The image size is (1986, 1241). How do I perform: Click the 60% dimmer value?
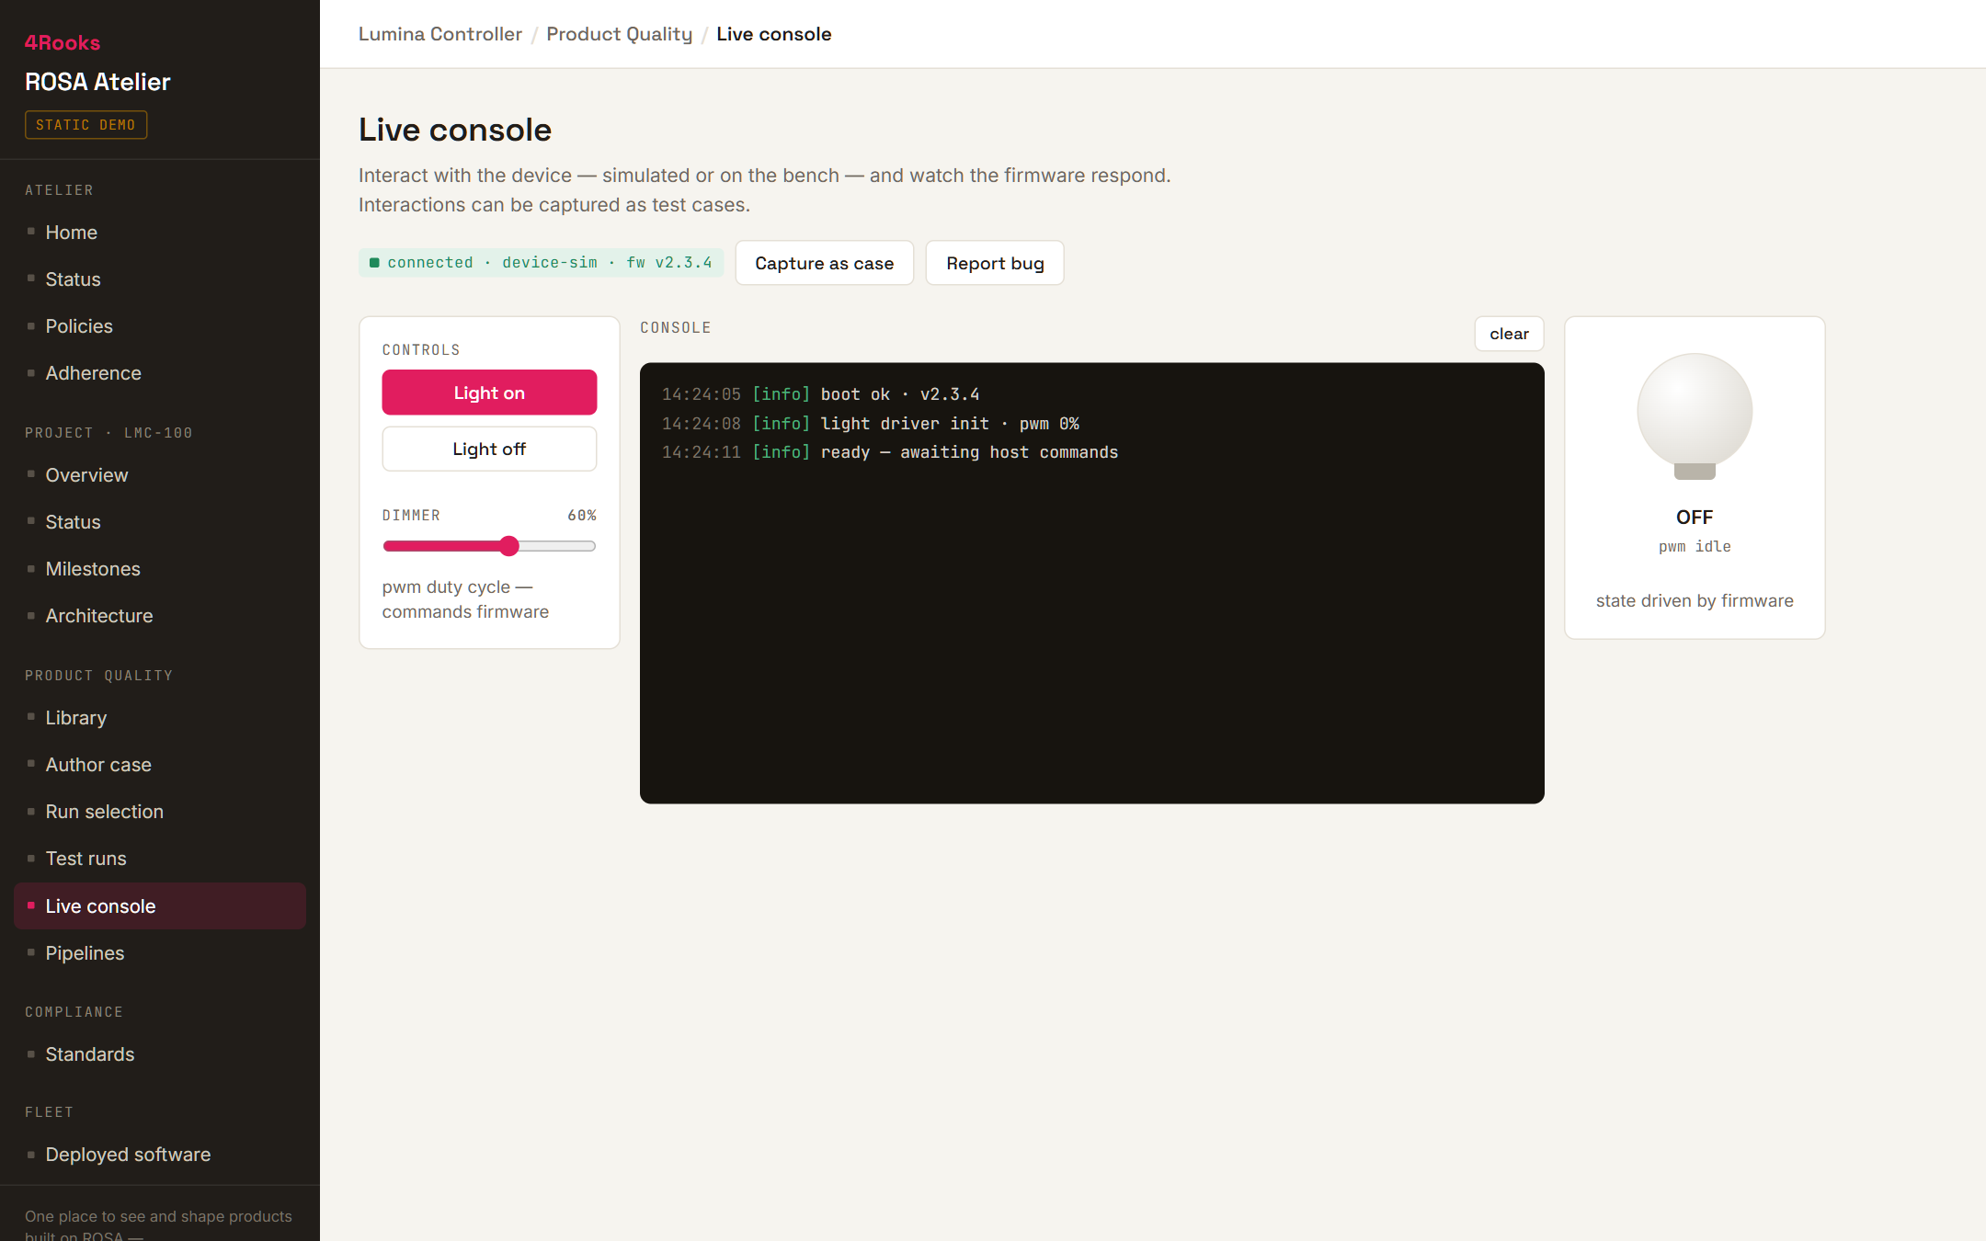coord(581,515)
